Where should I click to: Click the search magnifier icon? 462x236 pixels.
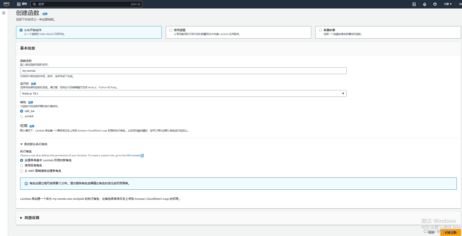tap(34, 4)
